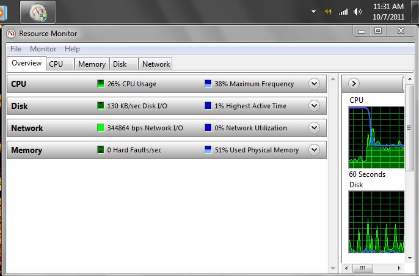Click the graphs pane scroll left arrow
This screenshot has height=276, width=419.
pyautogui.click(x=346, y=268)
